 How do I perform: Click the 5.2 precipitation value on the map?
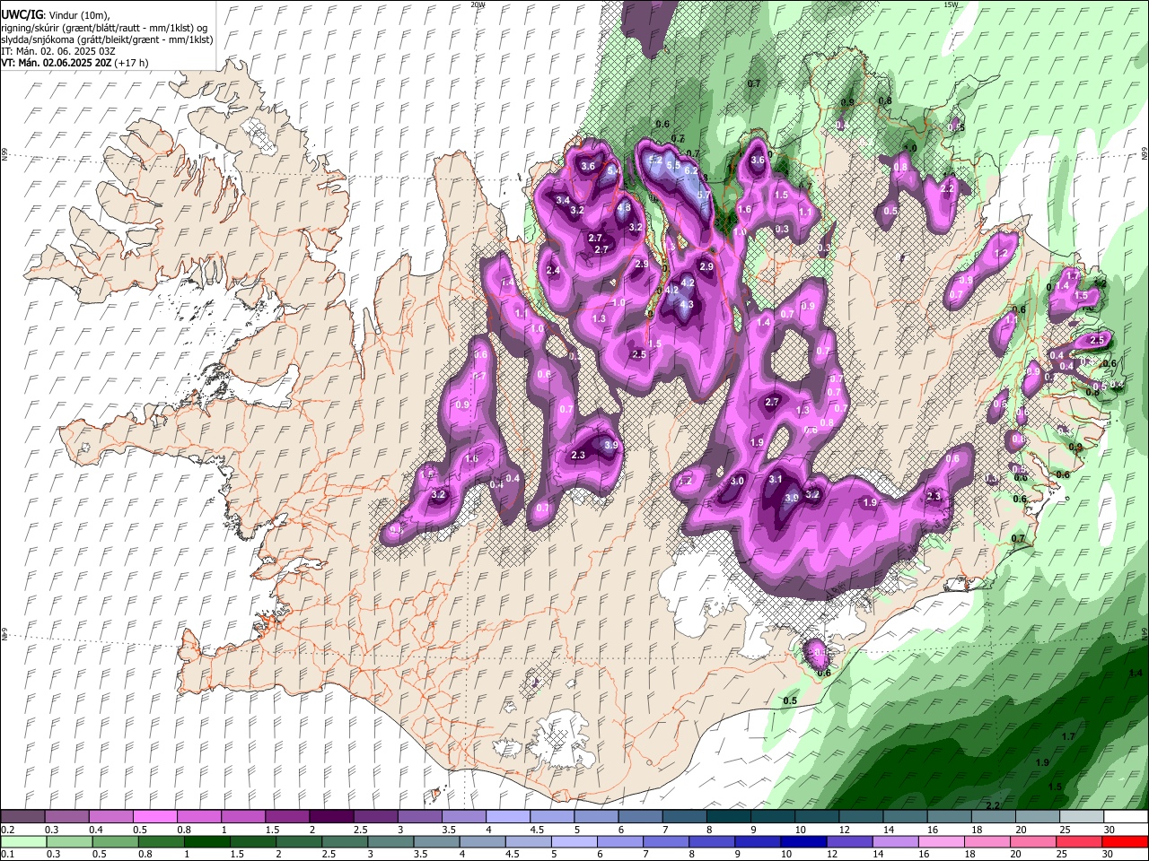655,161
